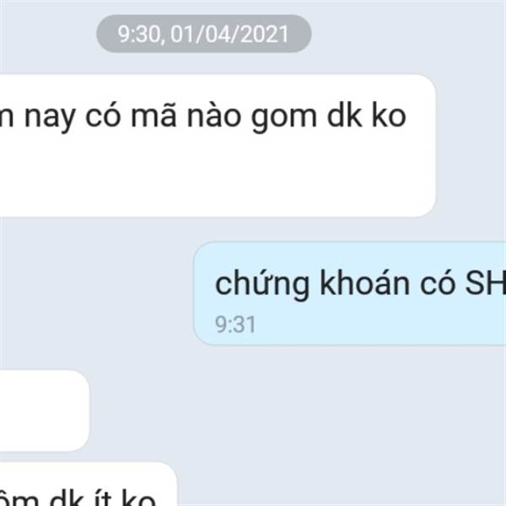Tap the word 'có' in first white message
This screenshot has width=506, height=506.
tap(103, 115)
